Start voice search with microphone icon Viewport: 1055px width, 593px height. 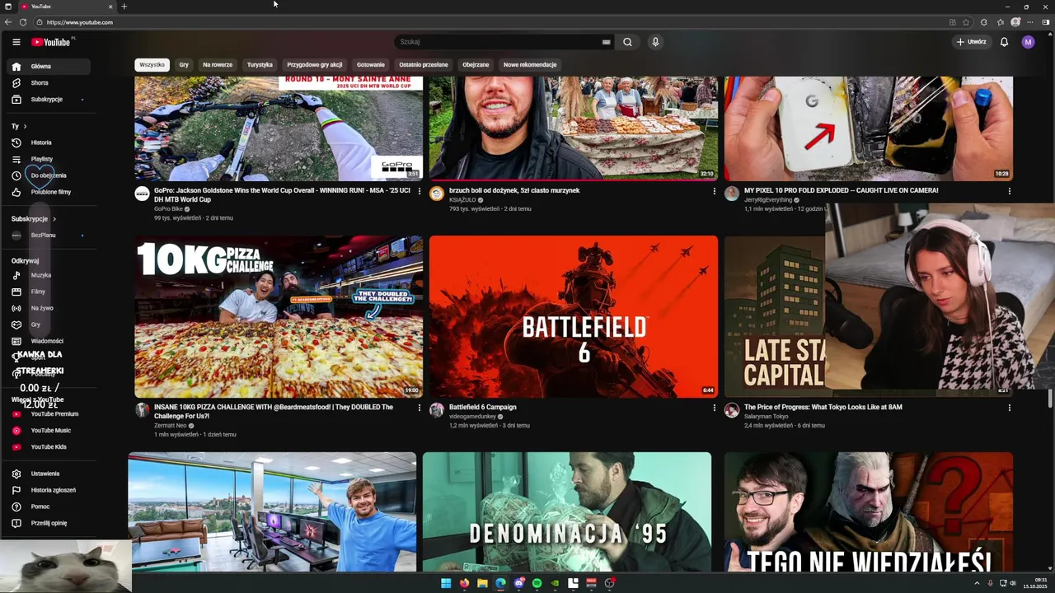click(655, 42)
